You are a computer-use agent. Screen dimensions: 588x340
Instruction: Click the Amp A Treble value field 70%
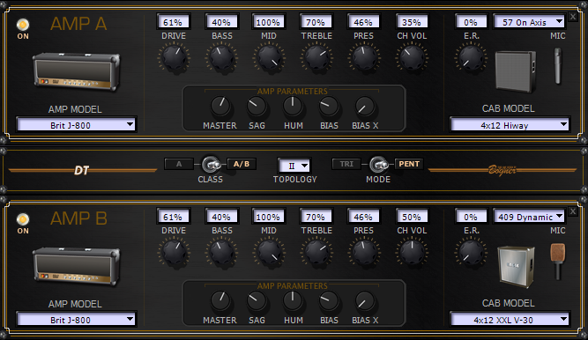coord(316,22)
